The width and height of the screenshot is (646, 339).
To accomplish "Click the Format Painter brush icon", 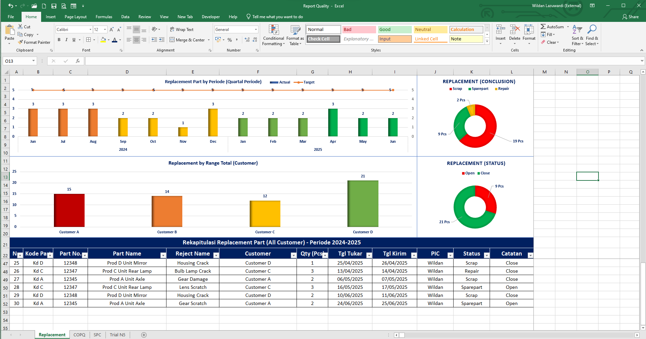I will [21, 42].
